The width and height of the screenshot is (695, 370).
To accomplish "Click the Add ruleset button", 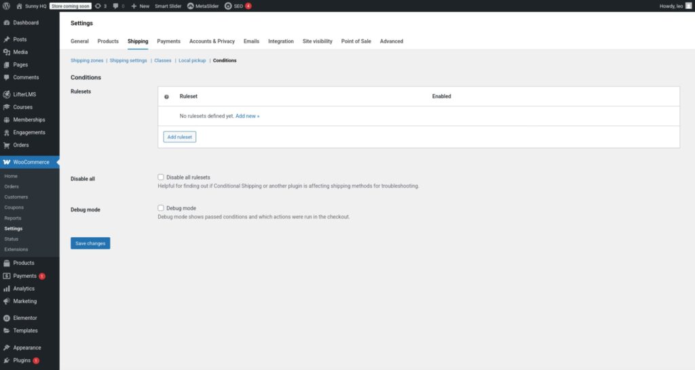I will pos(180,137).
